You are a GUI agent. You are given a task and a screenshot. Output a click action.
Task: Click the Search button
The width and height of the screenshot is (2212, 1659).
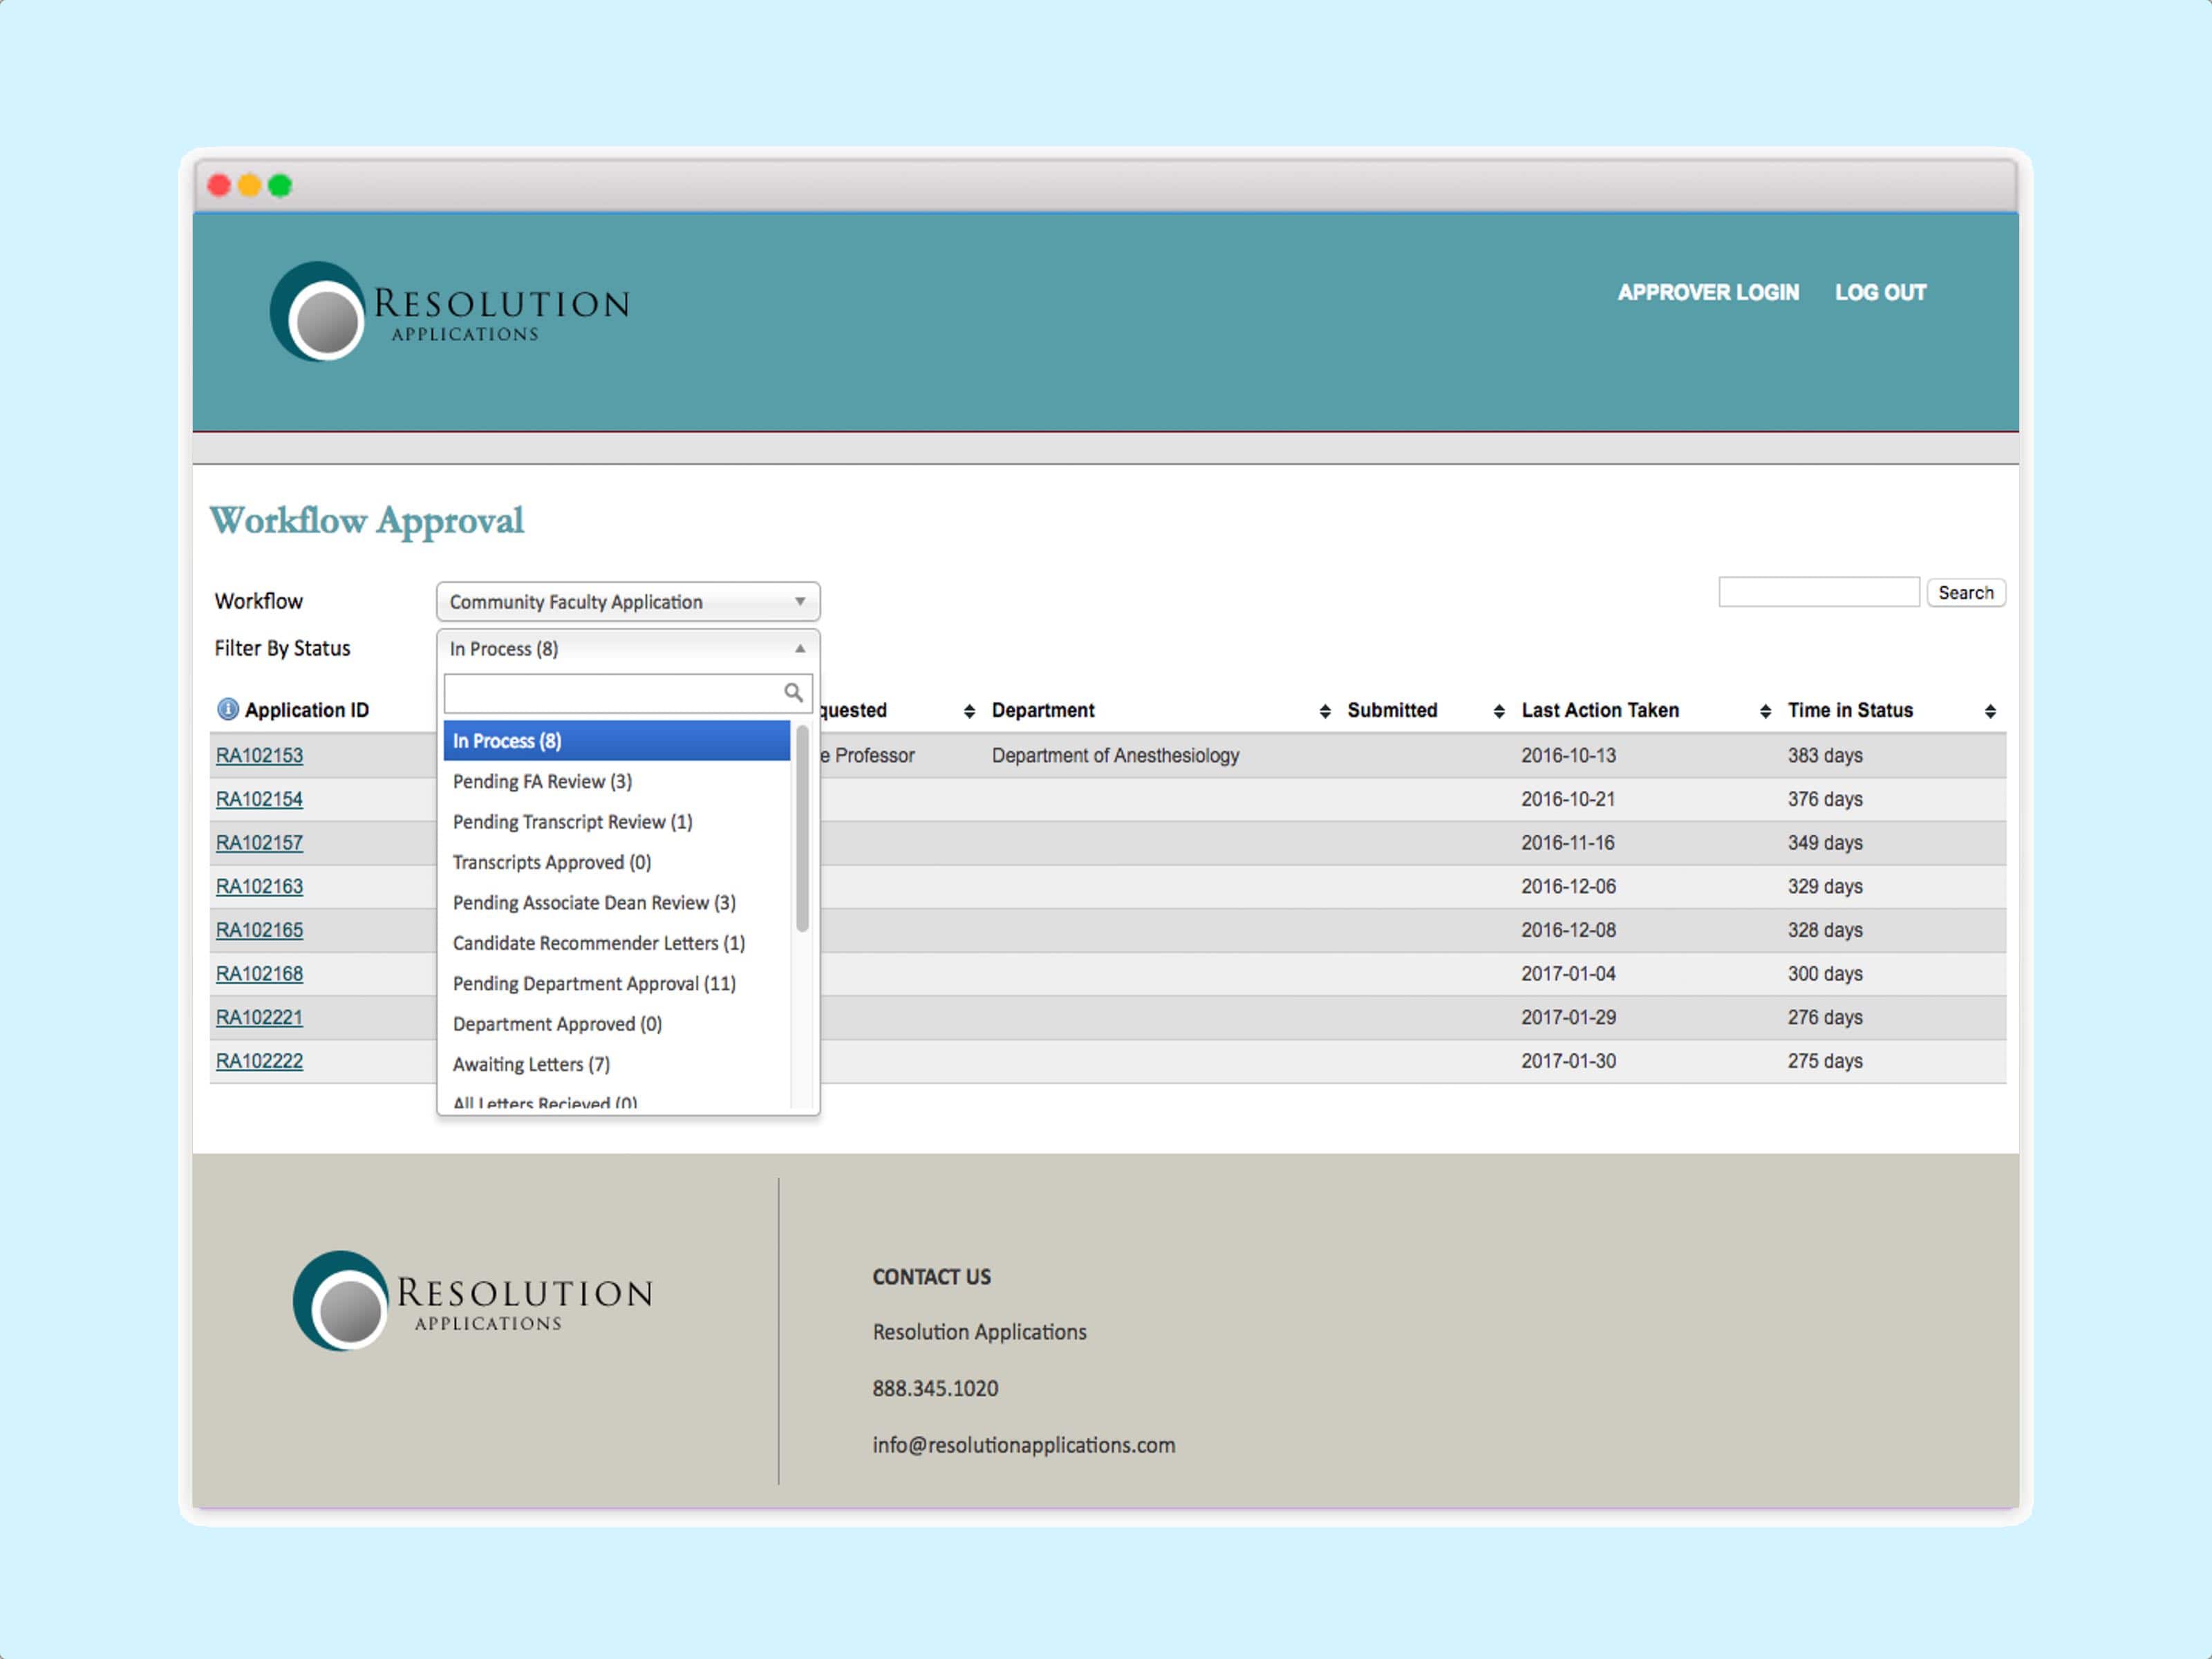(x=1965, y=593)
